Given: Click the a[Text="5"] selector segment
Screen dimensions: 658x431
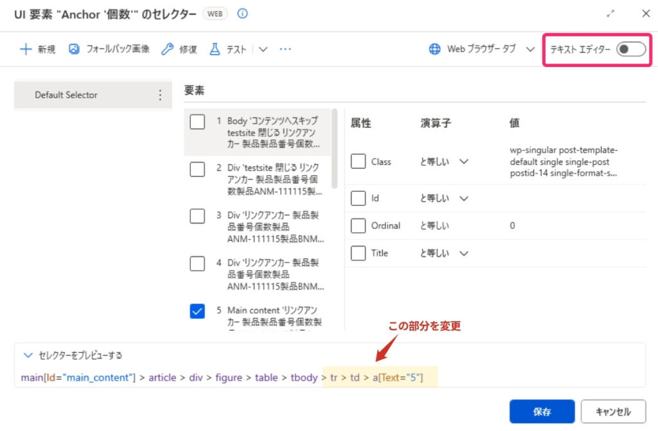Looking at the screenshot, I should click(397, 377).
